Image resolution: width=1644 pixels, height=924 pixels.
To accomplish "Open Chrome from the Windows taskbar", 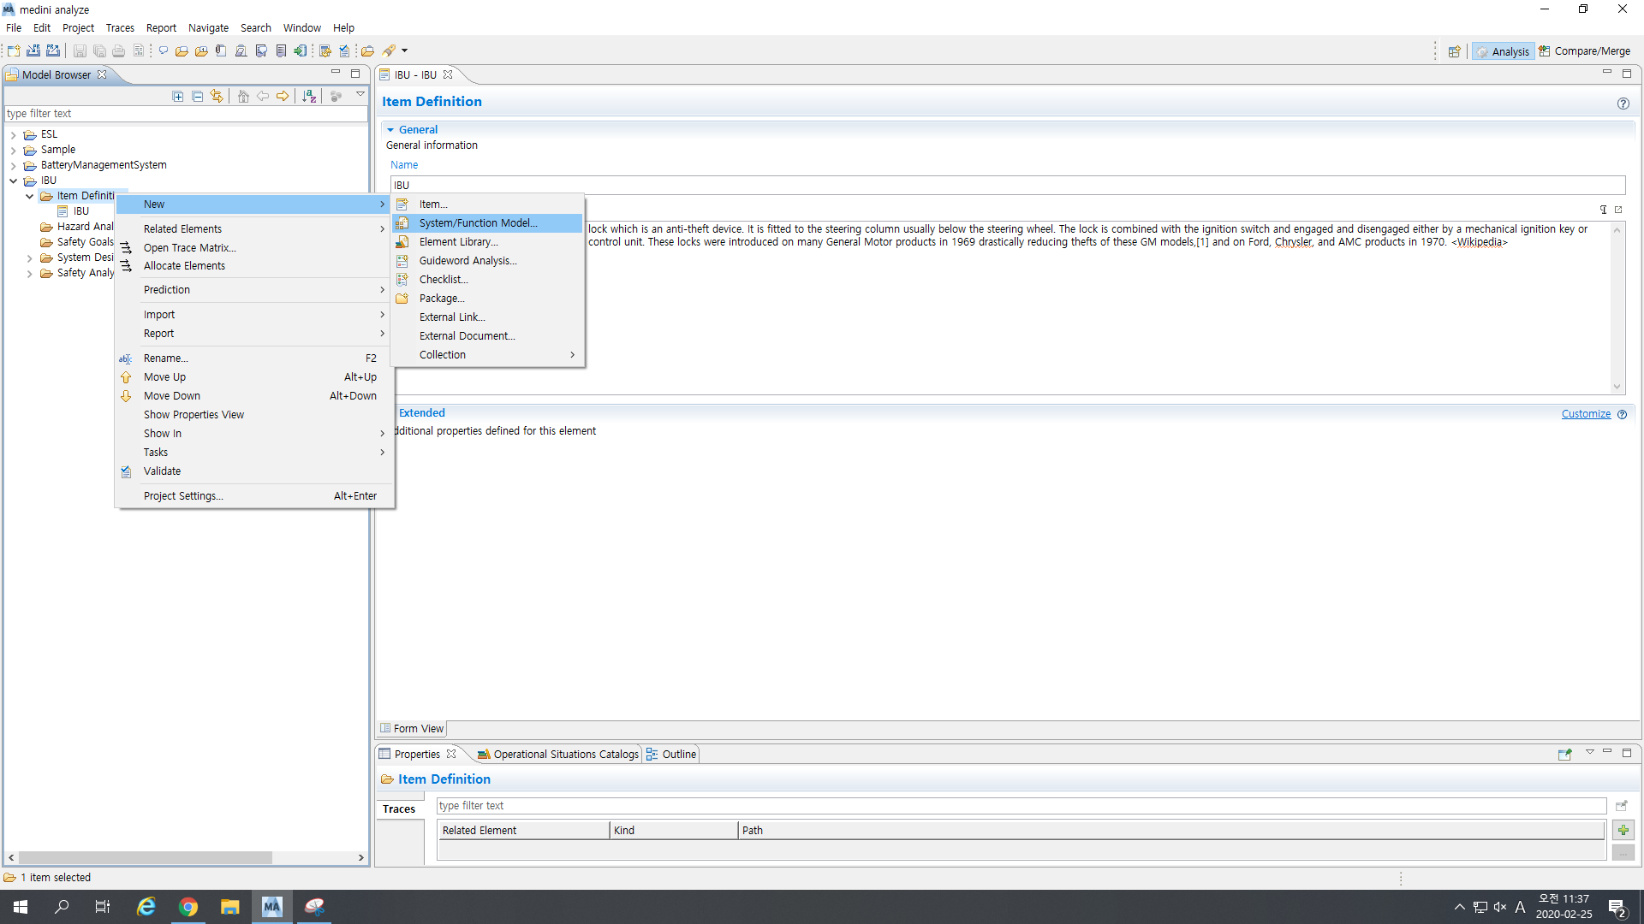I will (188, 907).
